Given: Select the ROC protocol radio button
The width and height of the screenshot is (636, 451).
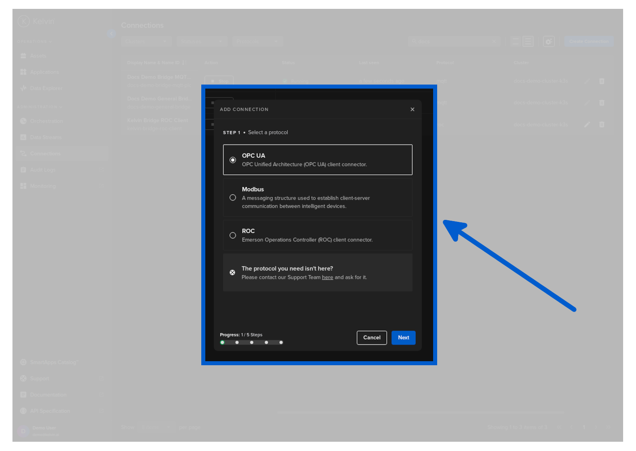Looking at the screenshot, I should click(x=233, y=236).
